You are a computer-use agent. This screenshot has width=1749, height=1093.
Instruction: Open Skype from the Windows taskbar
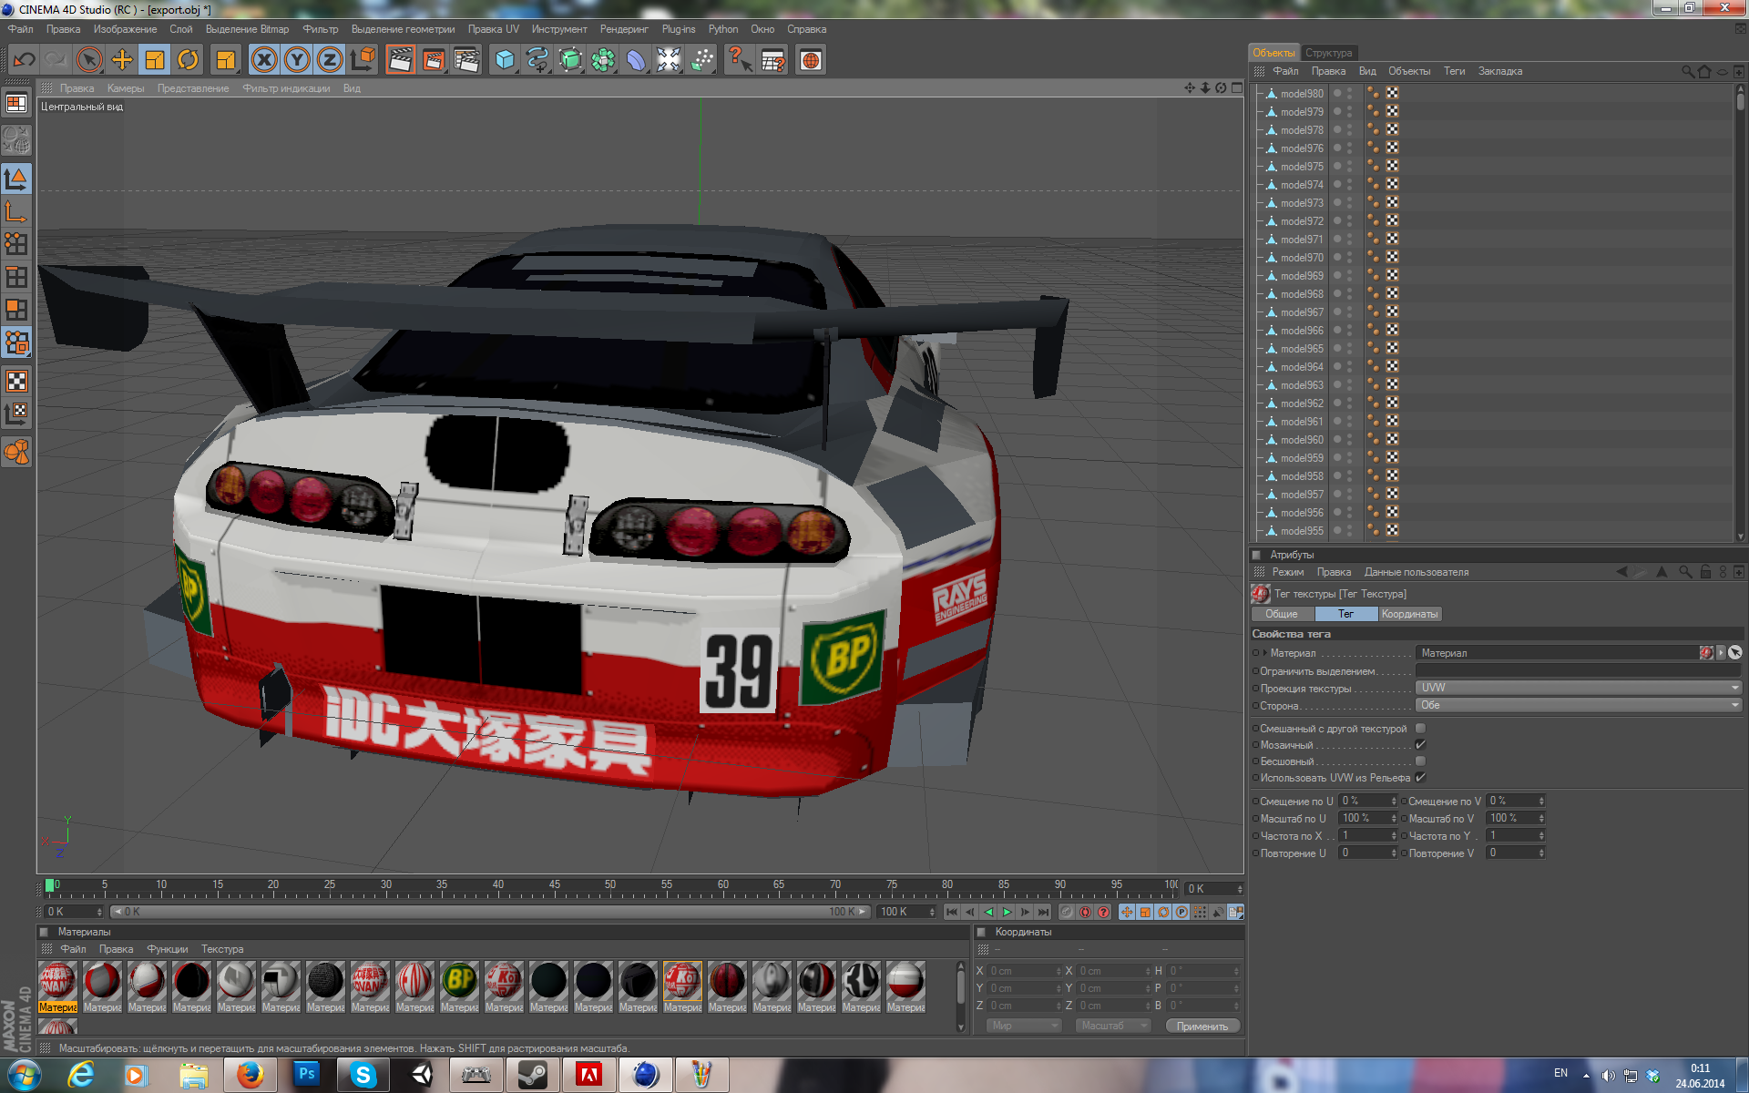tap(363, 1075)
